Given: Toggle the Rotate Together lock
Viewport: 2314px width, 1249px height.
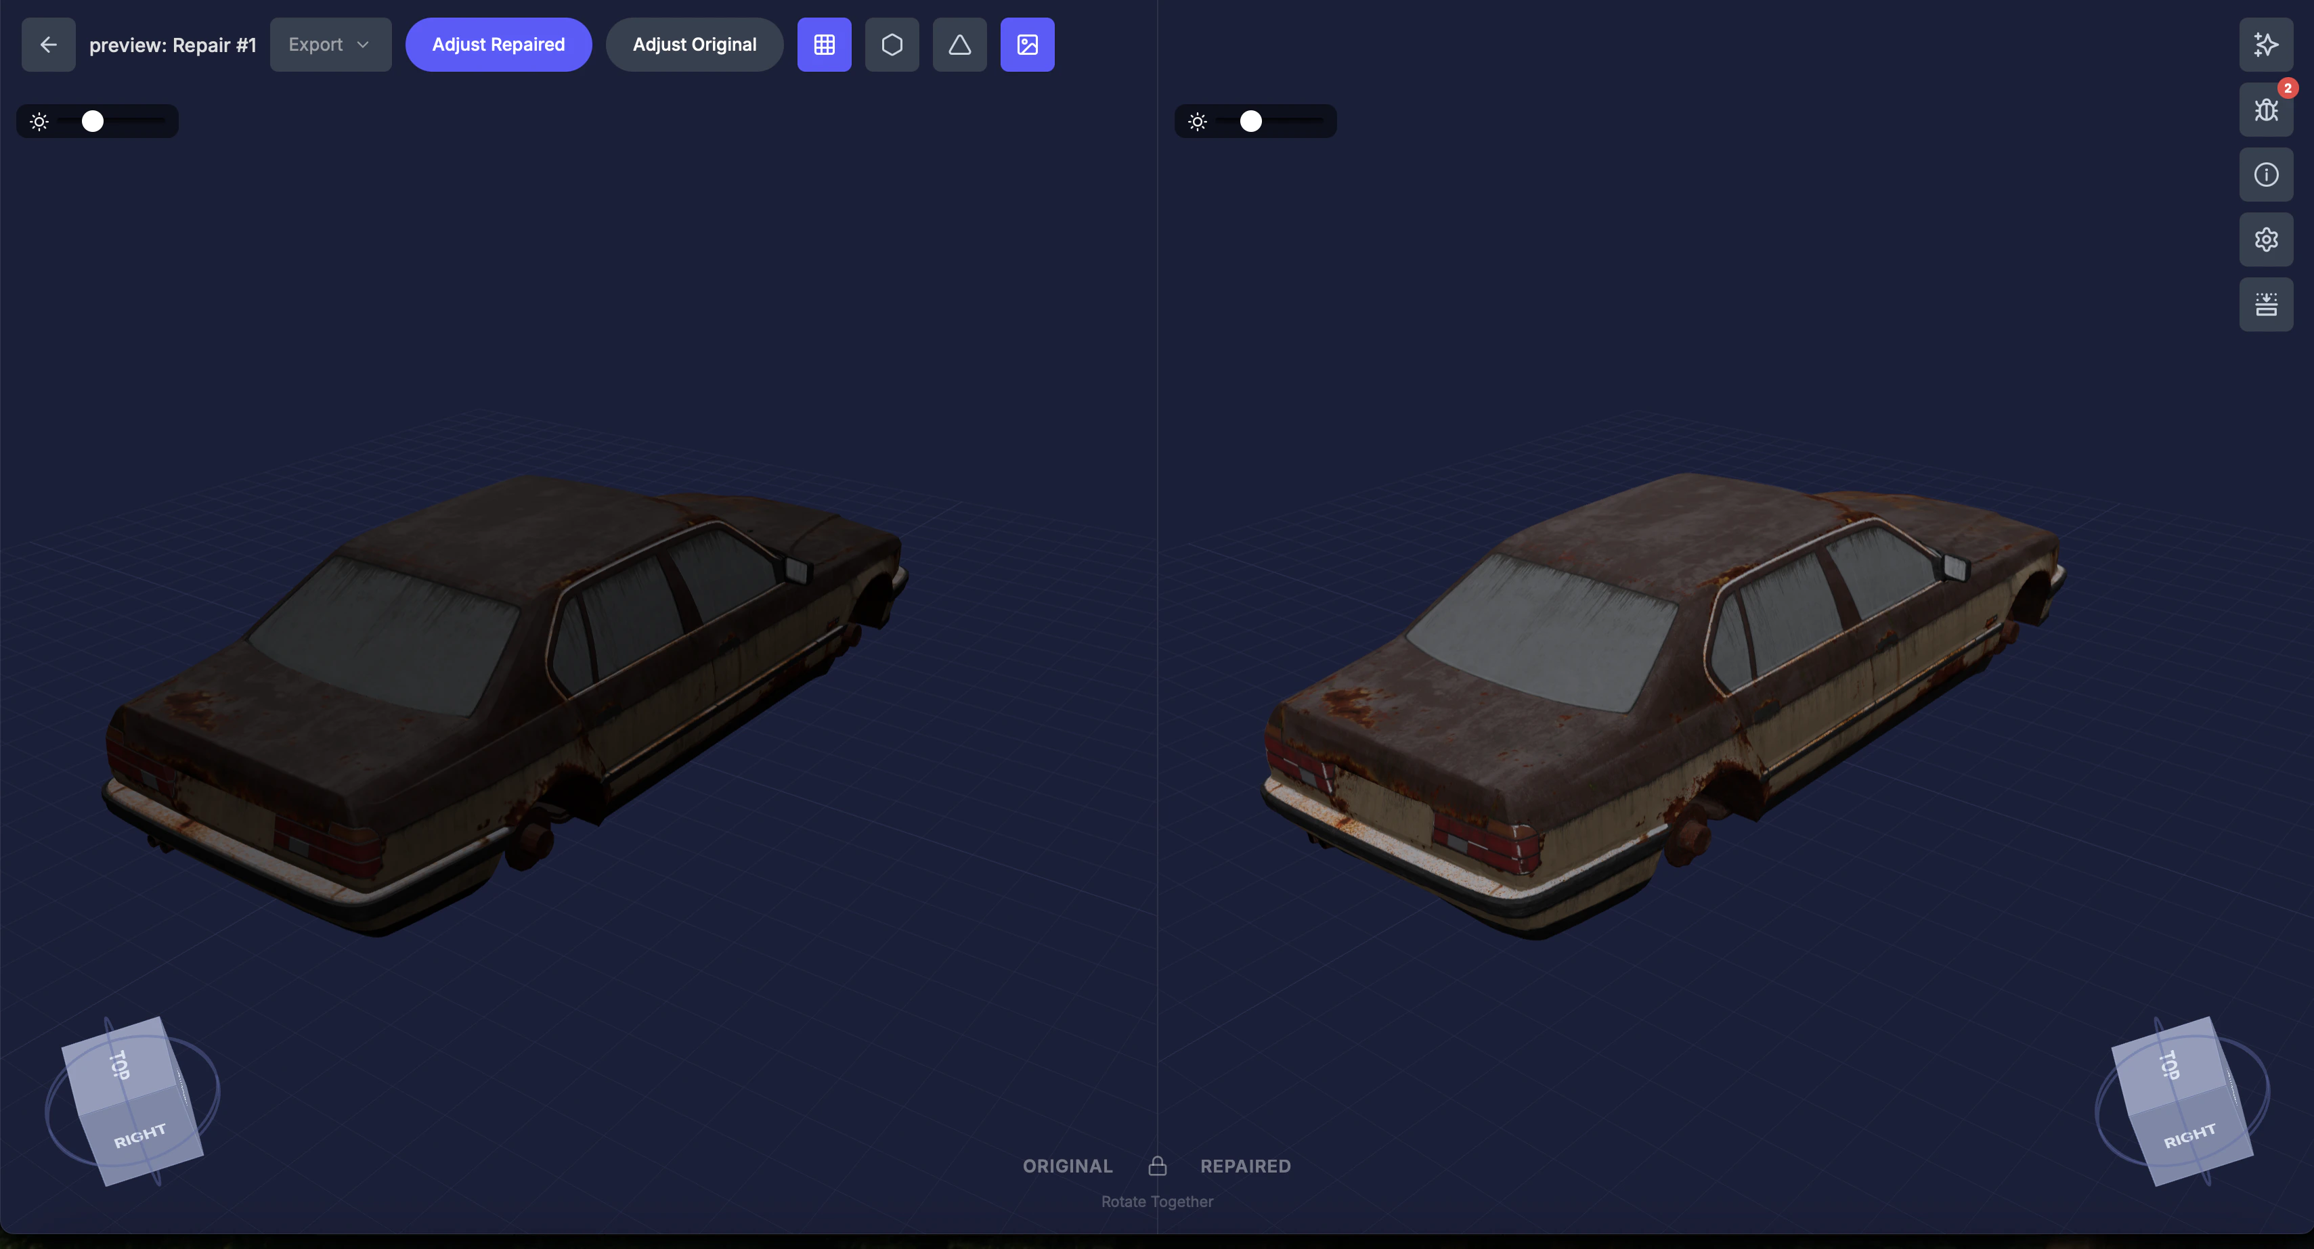Looking at the screenshot, I should pos(1157,1166).
